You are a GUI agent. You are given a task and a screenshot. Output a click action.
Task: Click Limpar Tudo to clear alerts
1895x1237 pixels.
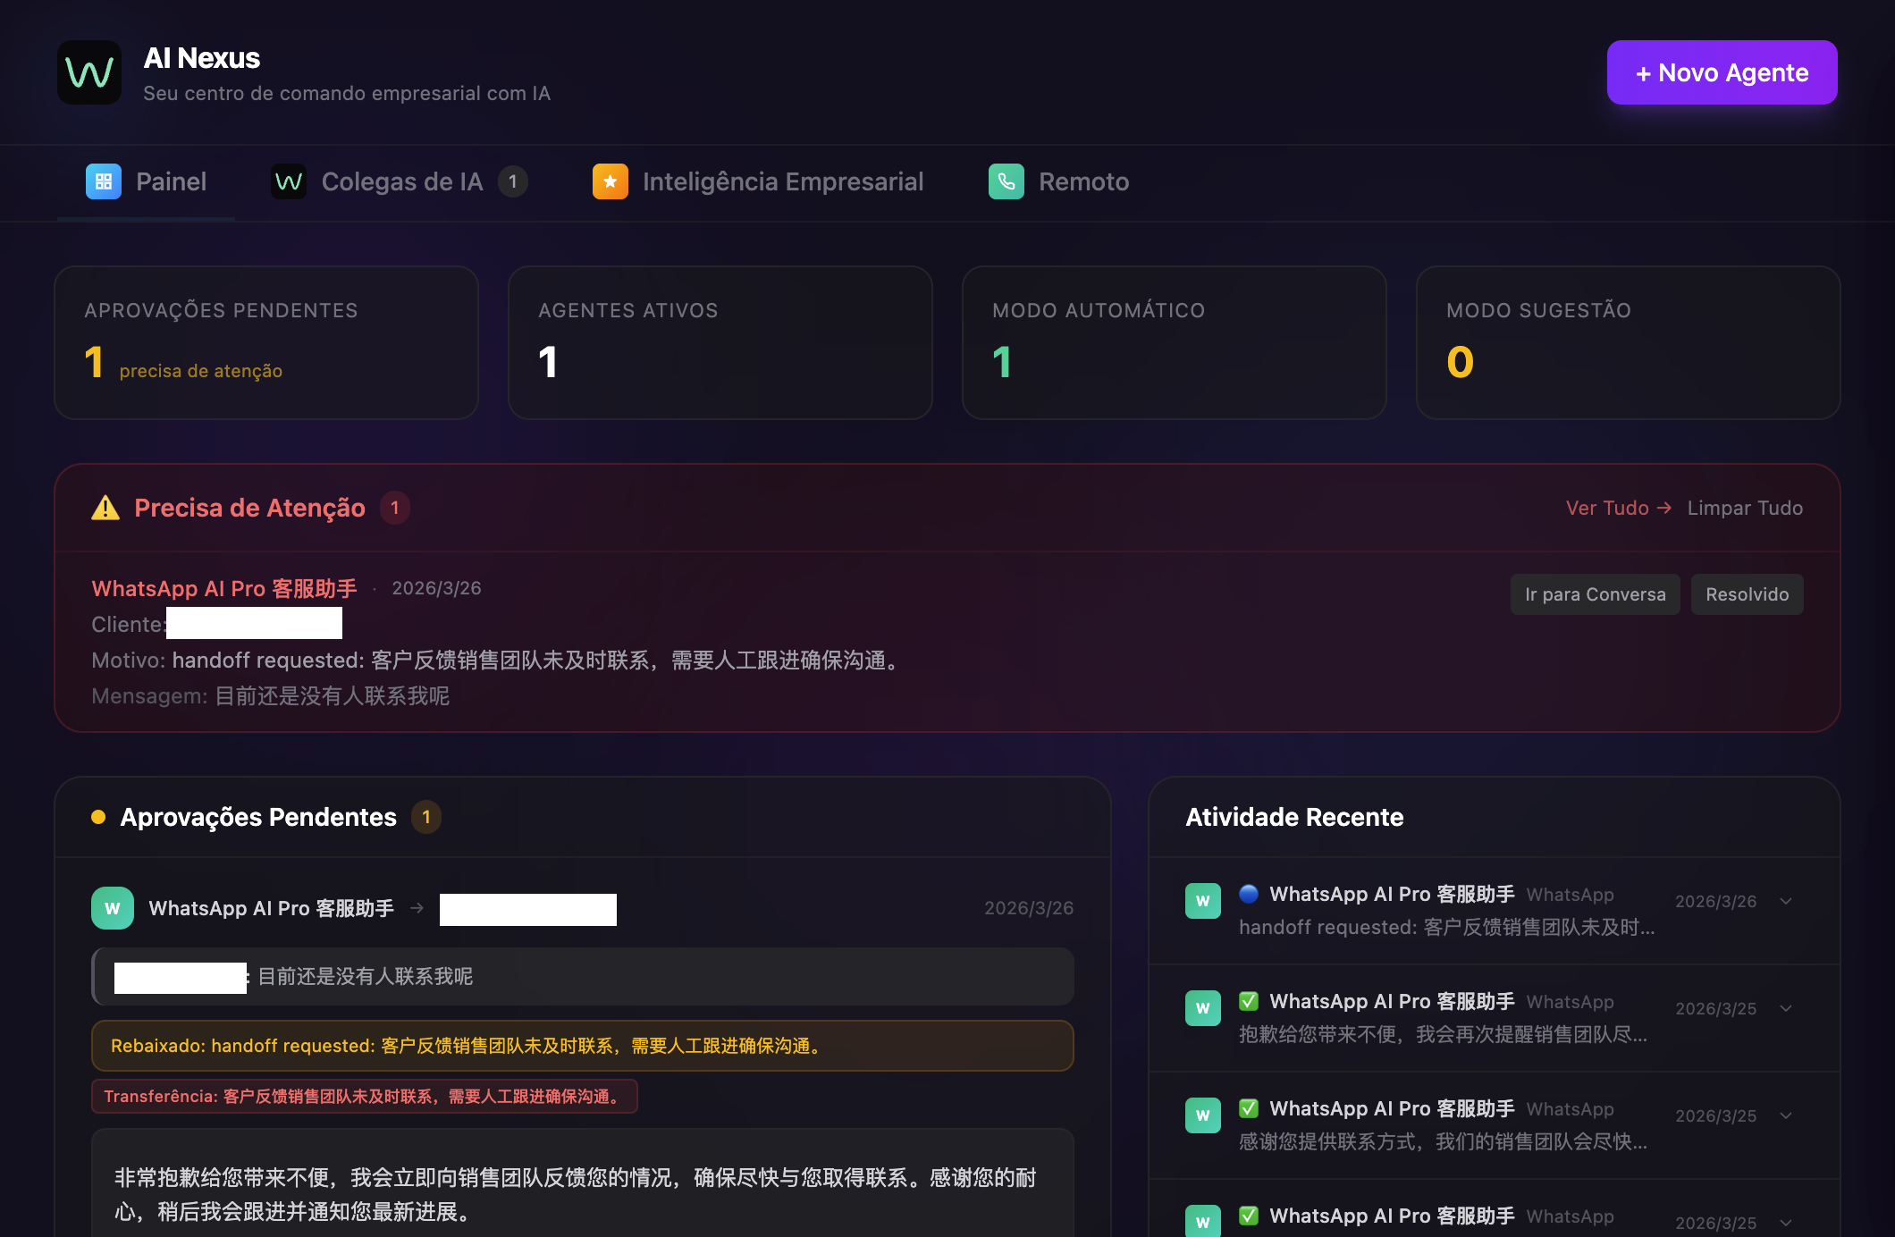(1744, 508)
